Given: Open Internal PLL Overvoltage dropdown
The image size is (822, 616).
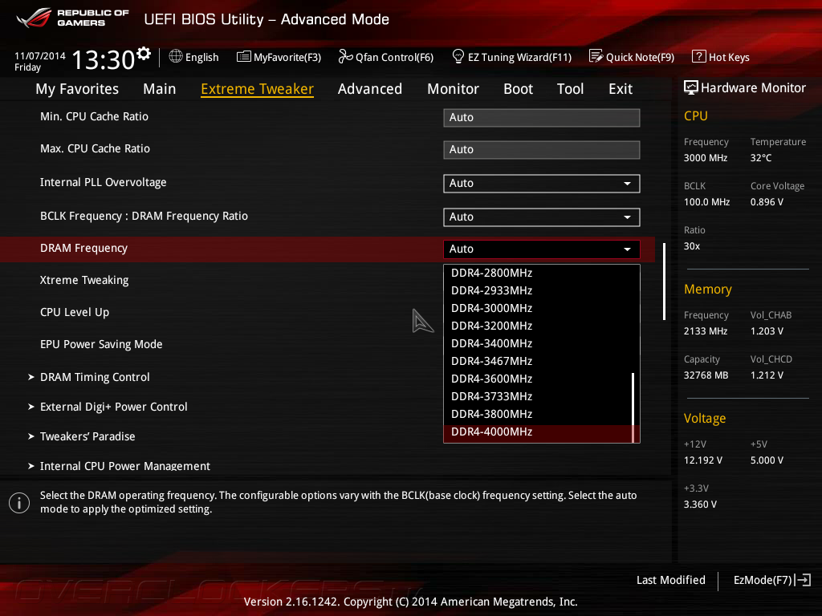Looking at the screenshot, I should click(542, 184).
